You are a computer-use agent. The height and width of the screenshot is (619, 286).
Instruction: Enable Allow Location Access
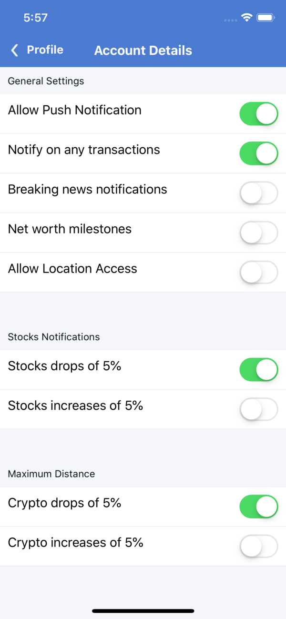point(259,272)
